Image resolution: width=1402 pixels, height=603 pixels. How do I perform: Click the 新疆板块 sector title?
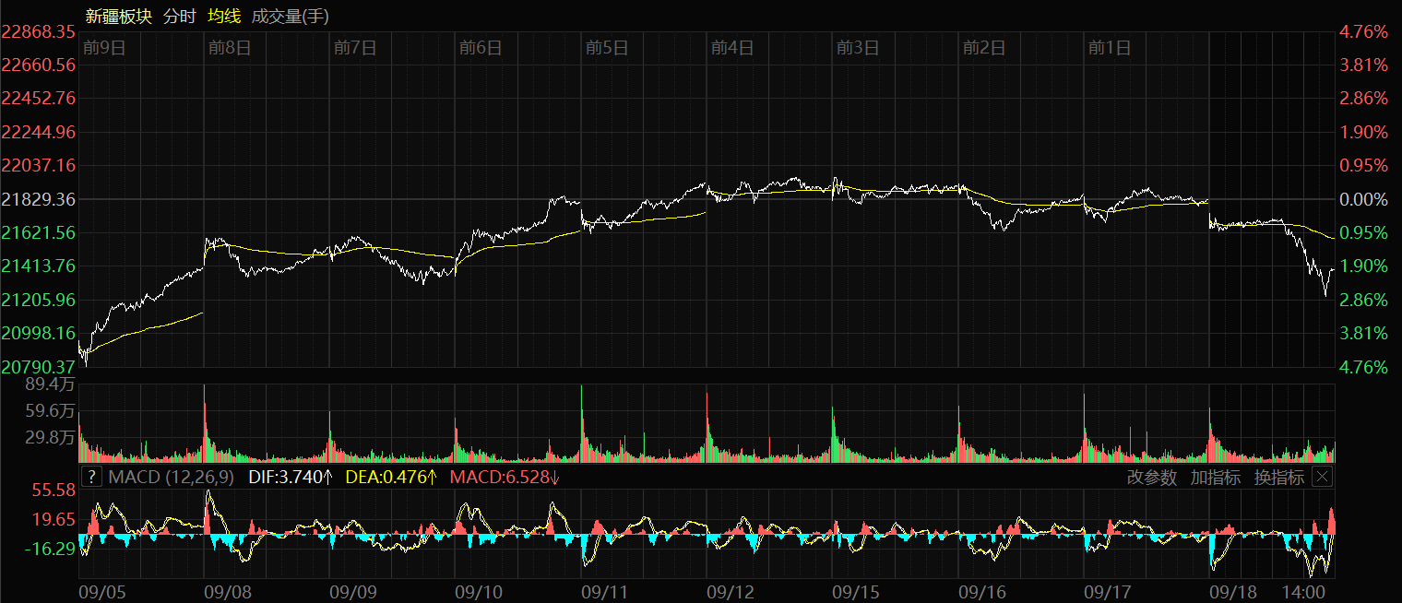tap(119, 16)
